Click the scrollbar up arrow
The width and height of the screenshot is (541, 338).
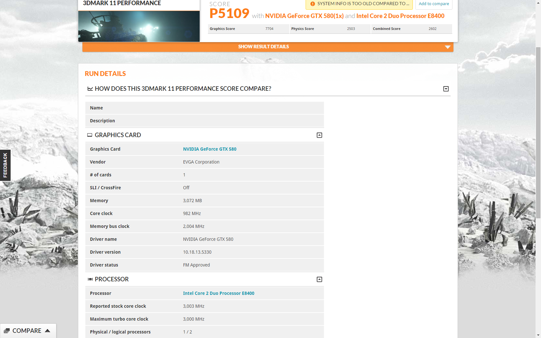[538, 3]
